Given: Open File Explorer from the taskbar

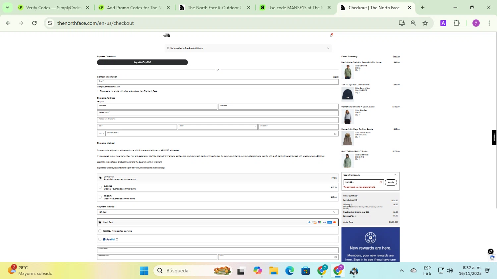Looking at the screenshot, I should (273, 271).
